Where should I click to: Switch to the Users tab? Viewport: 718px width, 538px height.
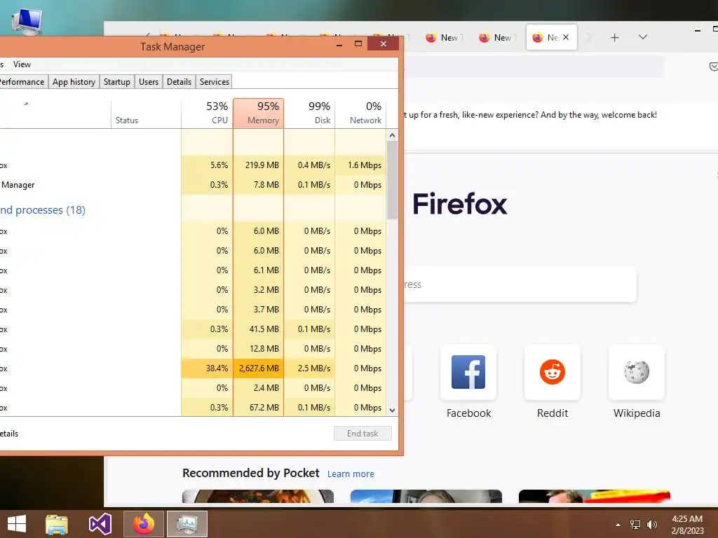(x=149, y=82)
